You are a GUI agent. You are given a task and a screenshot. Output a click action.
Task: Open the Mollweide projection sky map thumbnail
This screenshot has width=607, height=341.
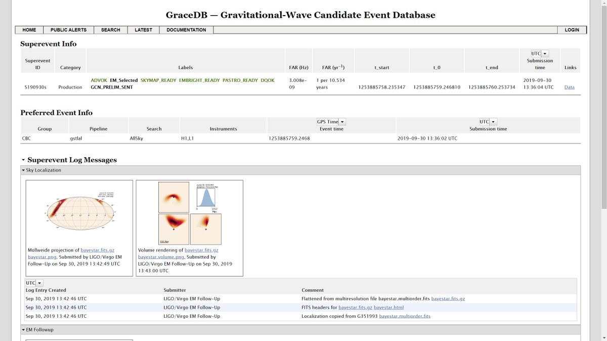(79, 213)
